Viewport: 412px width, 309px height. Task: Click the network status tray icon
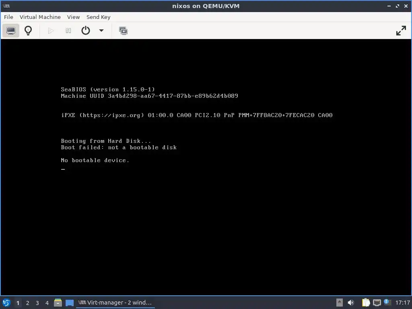[x=377, y=303]
